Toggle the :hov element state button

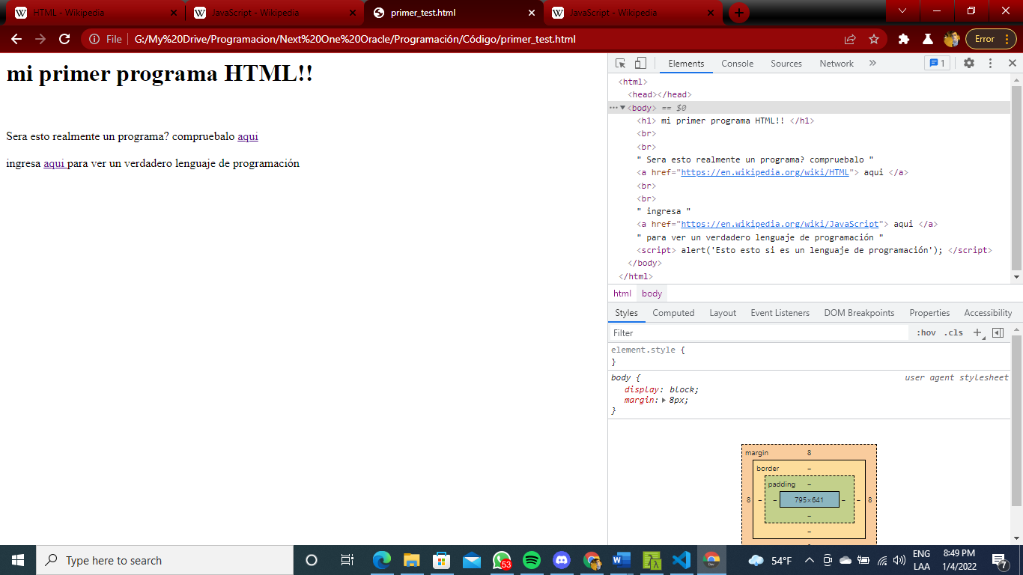pyautogui.click(x=926, y=333)
